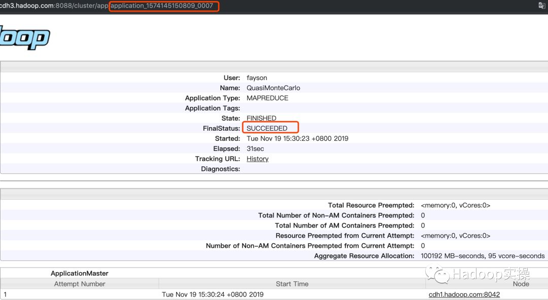This screenshot has height=300, width=548.
Task: Open the History tracking URL link
Action: 257,159
